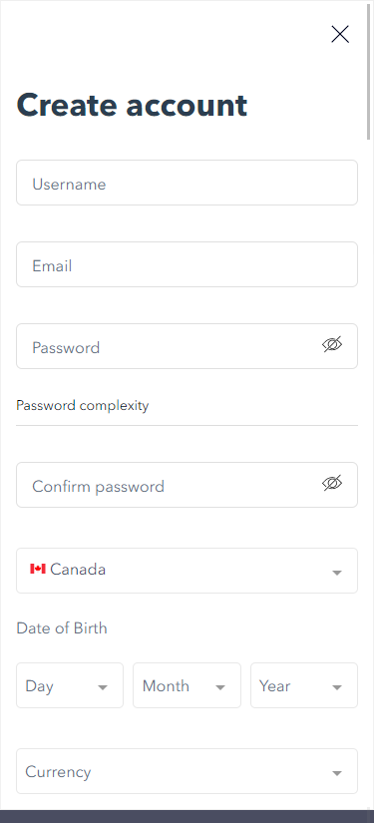
Task: Show password via the Password eye icon
Action: pos(332,344)
